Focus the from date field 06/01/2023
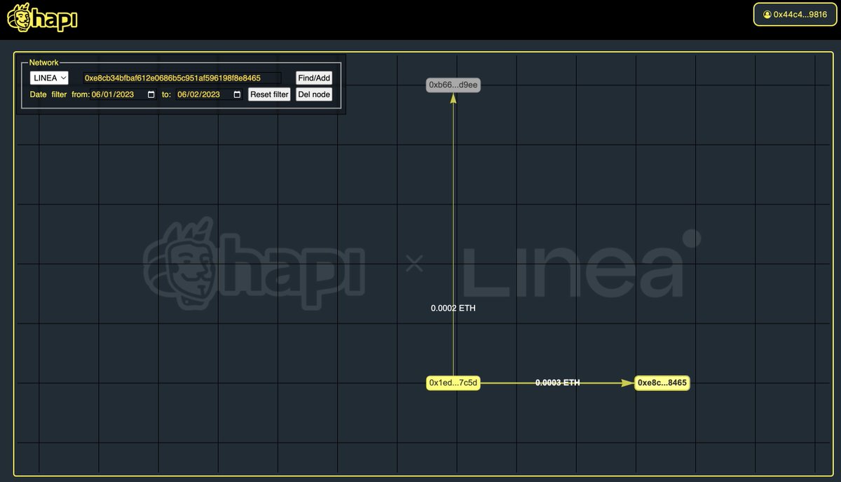Screen dimensions: 841x482 [123, 94]
